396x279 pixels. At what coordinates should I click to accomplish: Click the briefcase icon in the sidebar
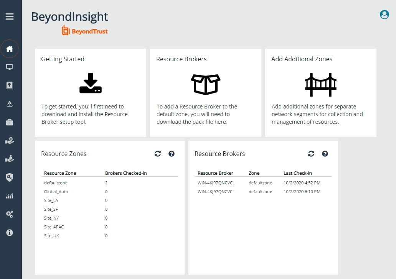pyautogui.click(x=10, y=122)
